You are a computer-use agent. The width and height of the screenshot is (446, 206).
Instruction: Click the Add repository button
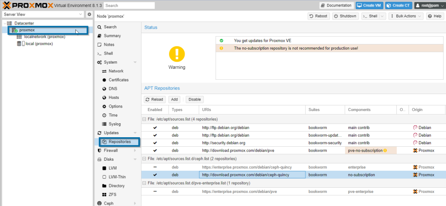tap(174, 99)
